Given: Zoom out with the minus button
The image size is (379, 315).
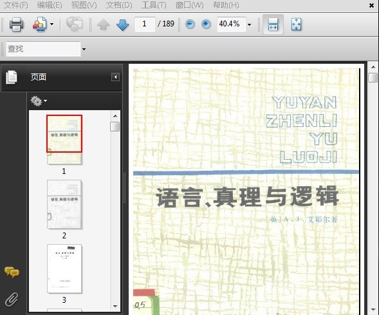Looking at the screenshot, I should point(190,24).
